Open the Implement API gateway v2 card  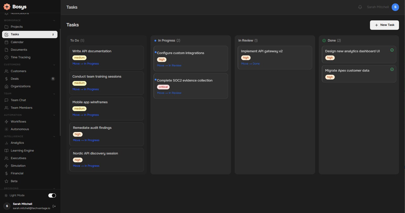click(262, 51)
